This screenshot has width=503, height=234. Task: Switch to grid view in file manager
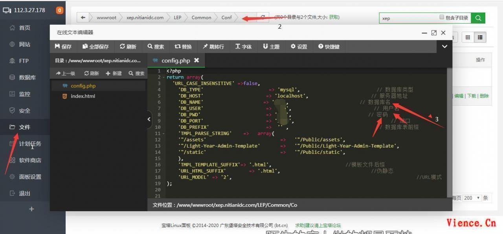tap(467, 37)
